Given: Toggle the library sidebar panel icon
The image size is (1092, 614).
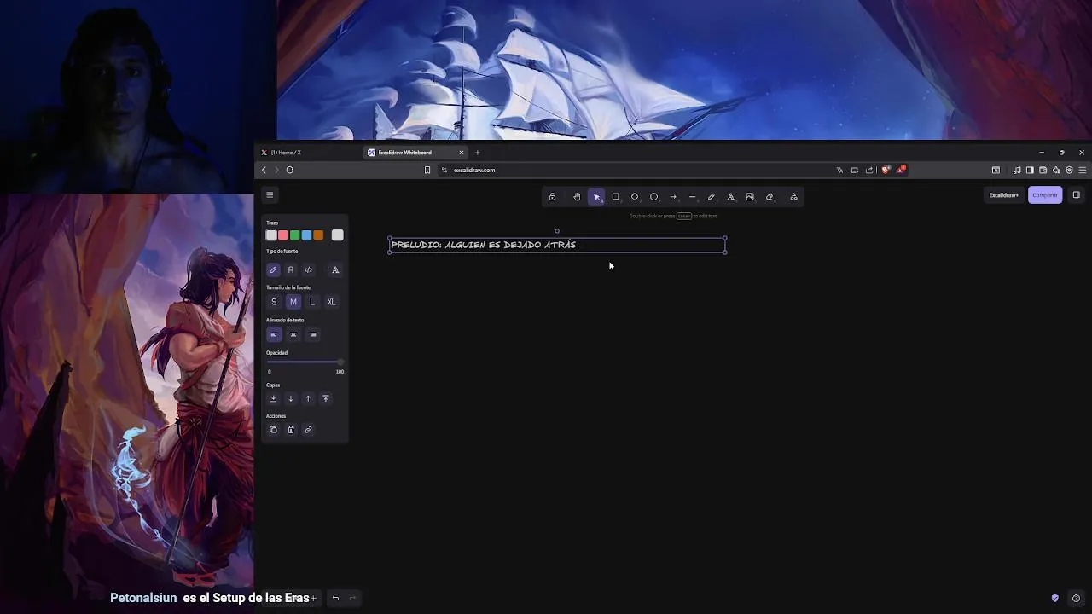Looking at the screenshot, I should 1076,195.
